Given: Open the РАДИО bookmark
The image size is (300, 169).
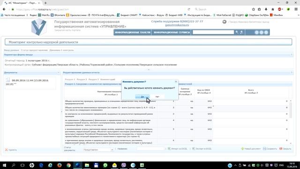Looking at the screenshot, I should click(238, 15).
